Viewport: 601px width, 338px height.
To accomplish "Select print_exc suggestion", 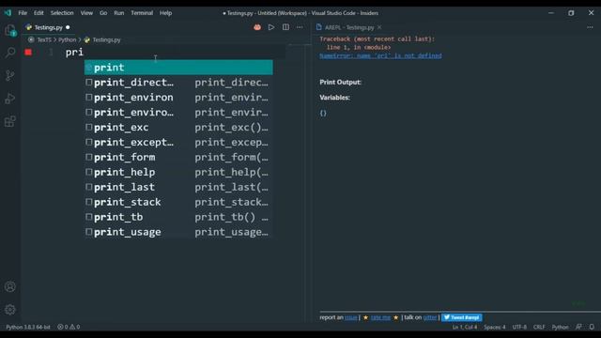I will click(x=178, y=128).
